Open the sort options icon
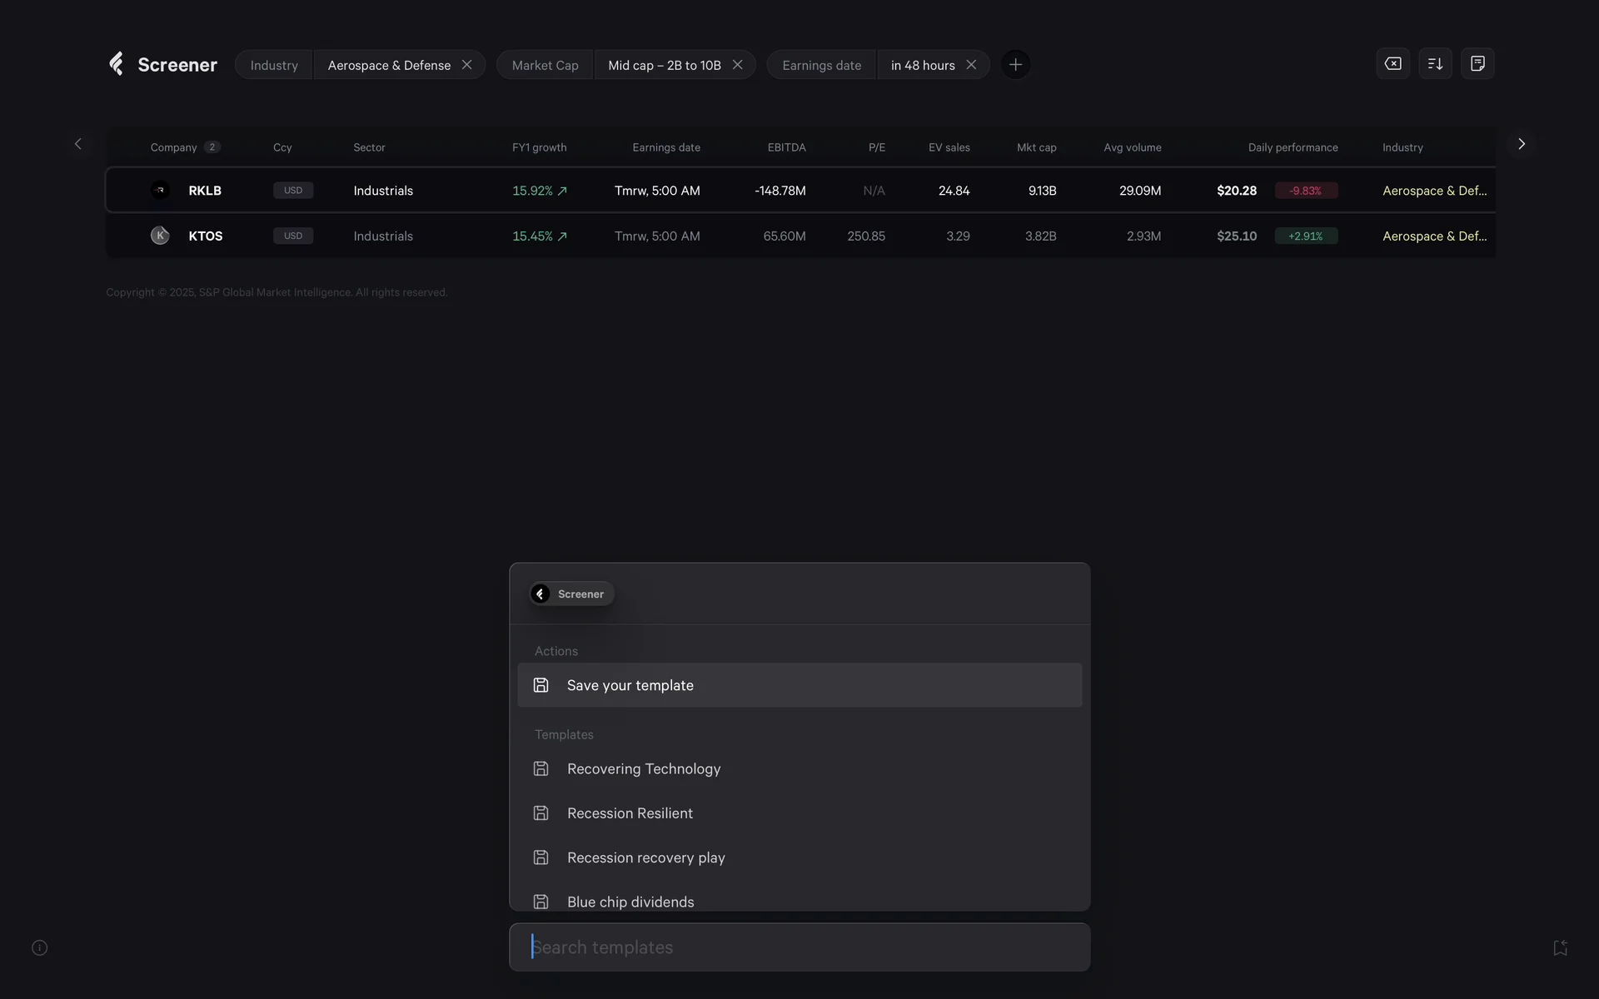This screenshot has height=999, width=1599. tap(1435, 64)
